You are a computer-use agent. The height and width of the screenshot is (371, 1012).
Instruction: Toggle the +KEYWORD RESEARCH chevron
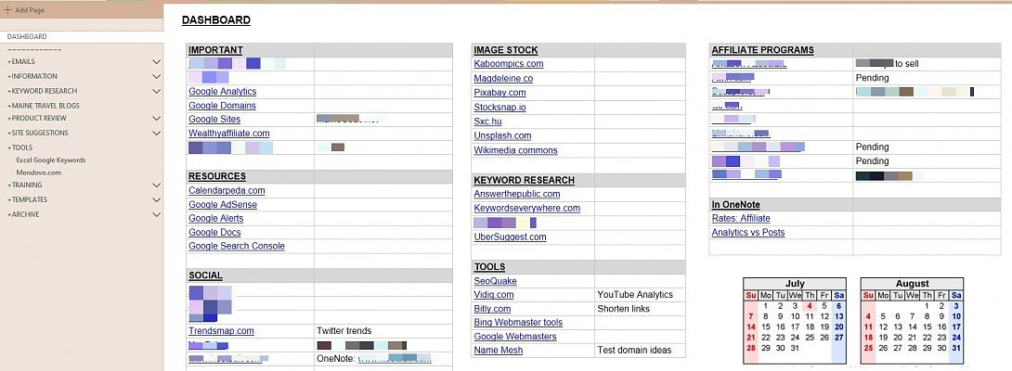coord(156,91)
